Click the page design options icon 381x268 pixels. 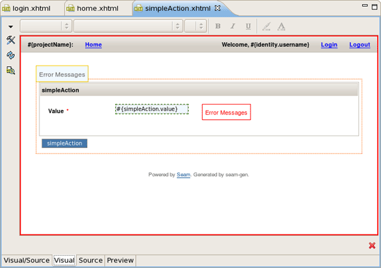click(x=11, y=70)
